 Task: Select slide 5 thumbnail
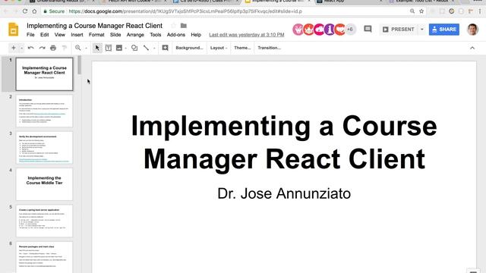(x=44, y=221)
